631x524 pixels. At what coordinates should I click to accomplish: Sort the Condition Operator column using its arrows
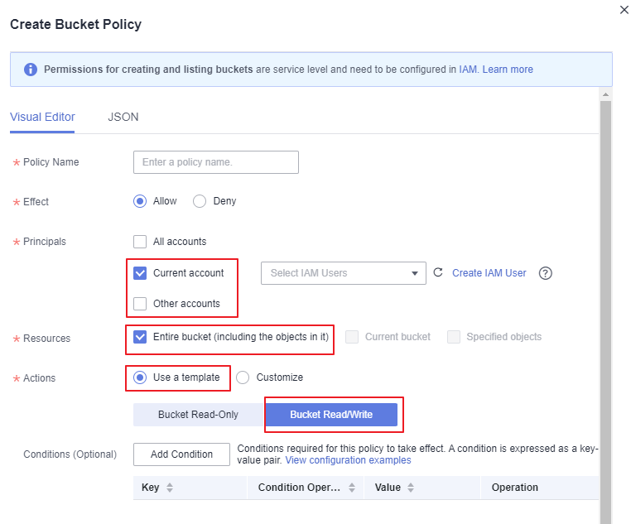[x=352, y=488]
